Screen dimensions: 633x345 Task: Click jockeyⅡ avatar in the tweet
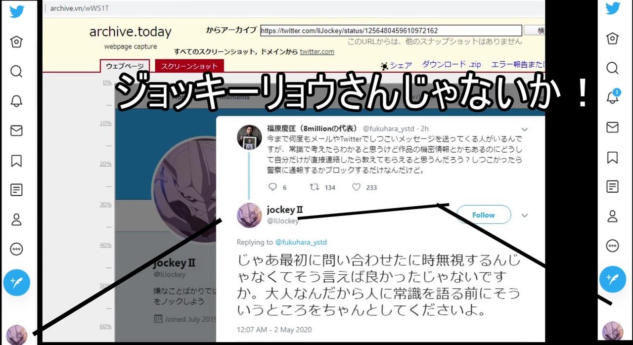click(249, 215)
